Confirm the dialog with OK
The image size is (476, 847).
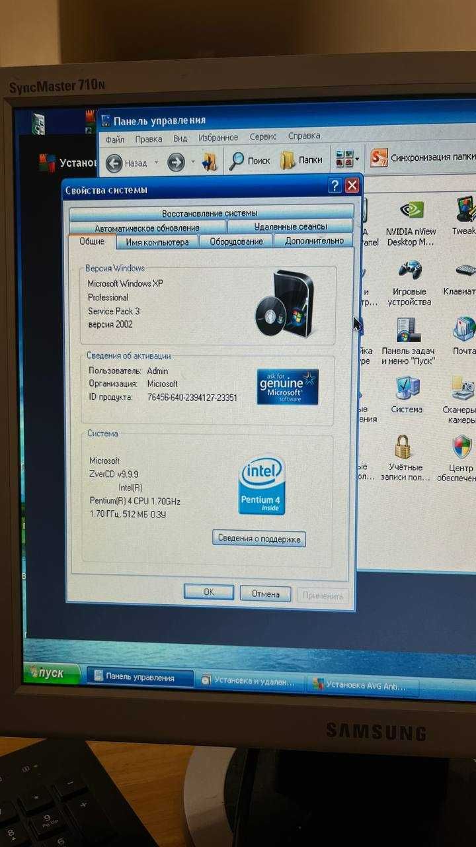[208, 592]
